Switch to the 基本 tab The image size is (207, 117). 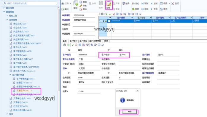coord(65,41)
